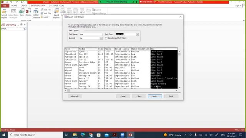This screenshot has width=246, height=138.
Task: Select the Price column header
Action: [x=109, y=49]
